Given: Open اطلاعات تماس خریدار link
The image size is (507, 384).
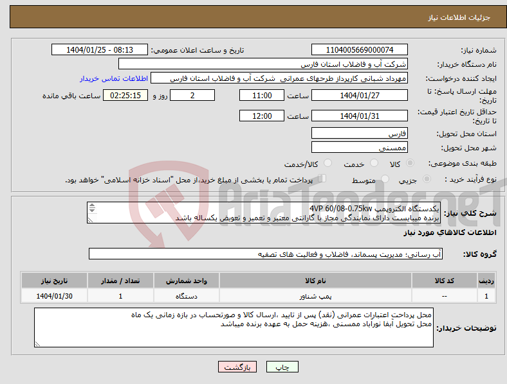Looking at the screenshot, I should point(114,78).
